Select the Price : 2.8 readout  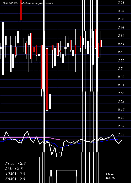(15, 163)
